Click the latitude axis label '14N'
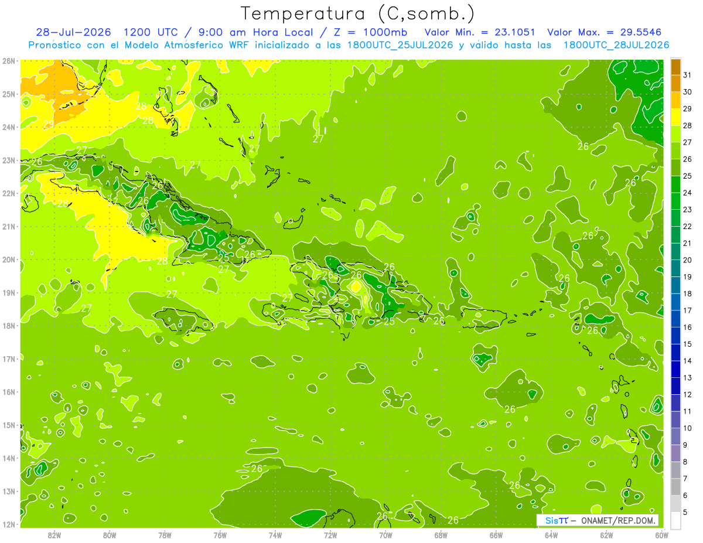 point(9,458)
